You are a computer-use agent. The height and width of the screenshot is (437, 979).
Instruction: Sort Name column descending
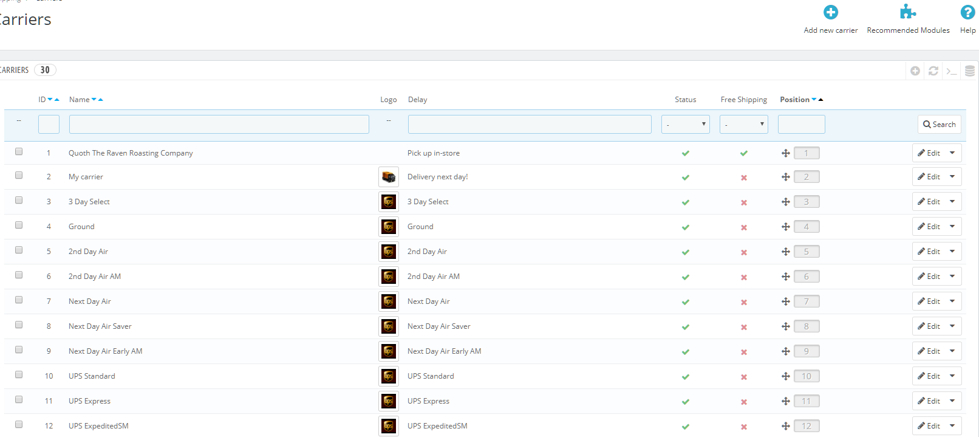(x=94, y=100)
